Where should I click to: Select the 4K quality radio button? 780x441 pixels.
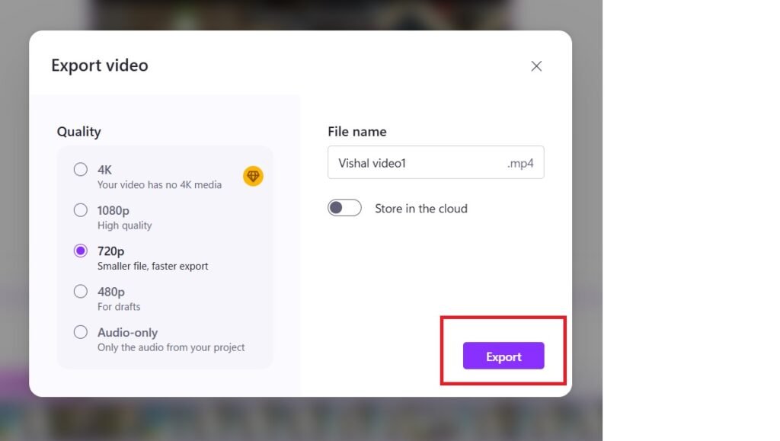tap(81, 170)
